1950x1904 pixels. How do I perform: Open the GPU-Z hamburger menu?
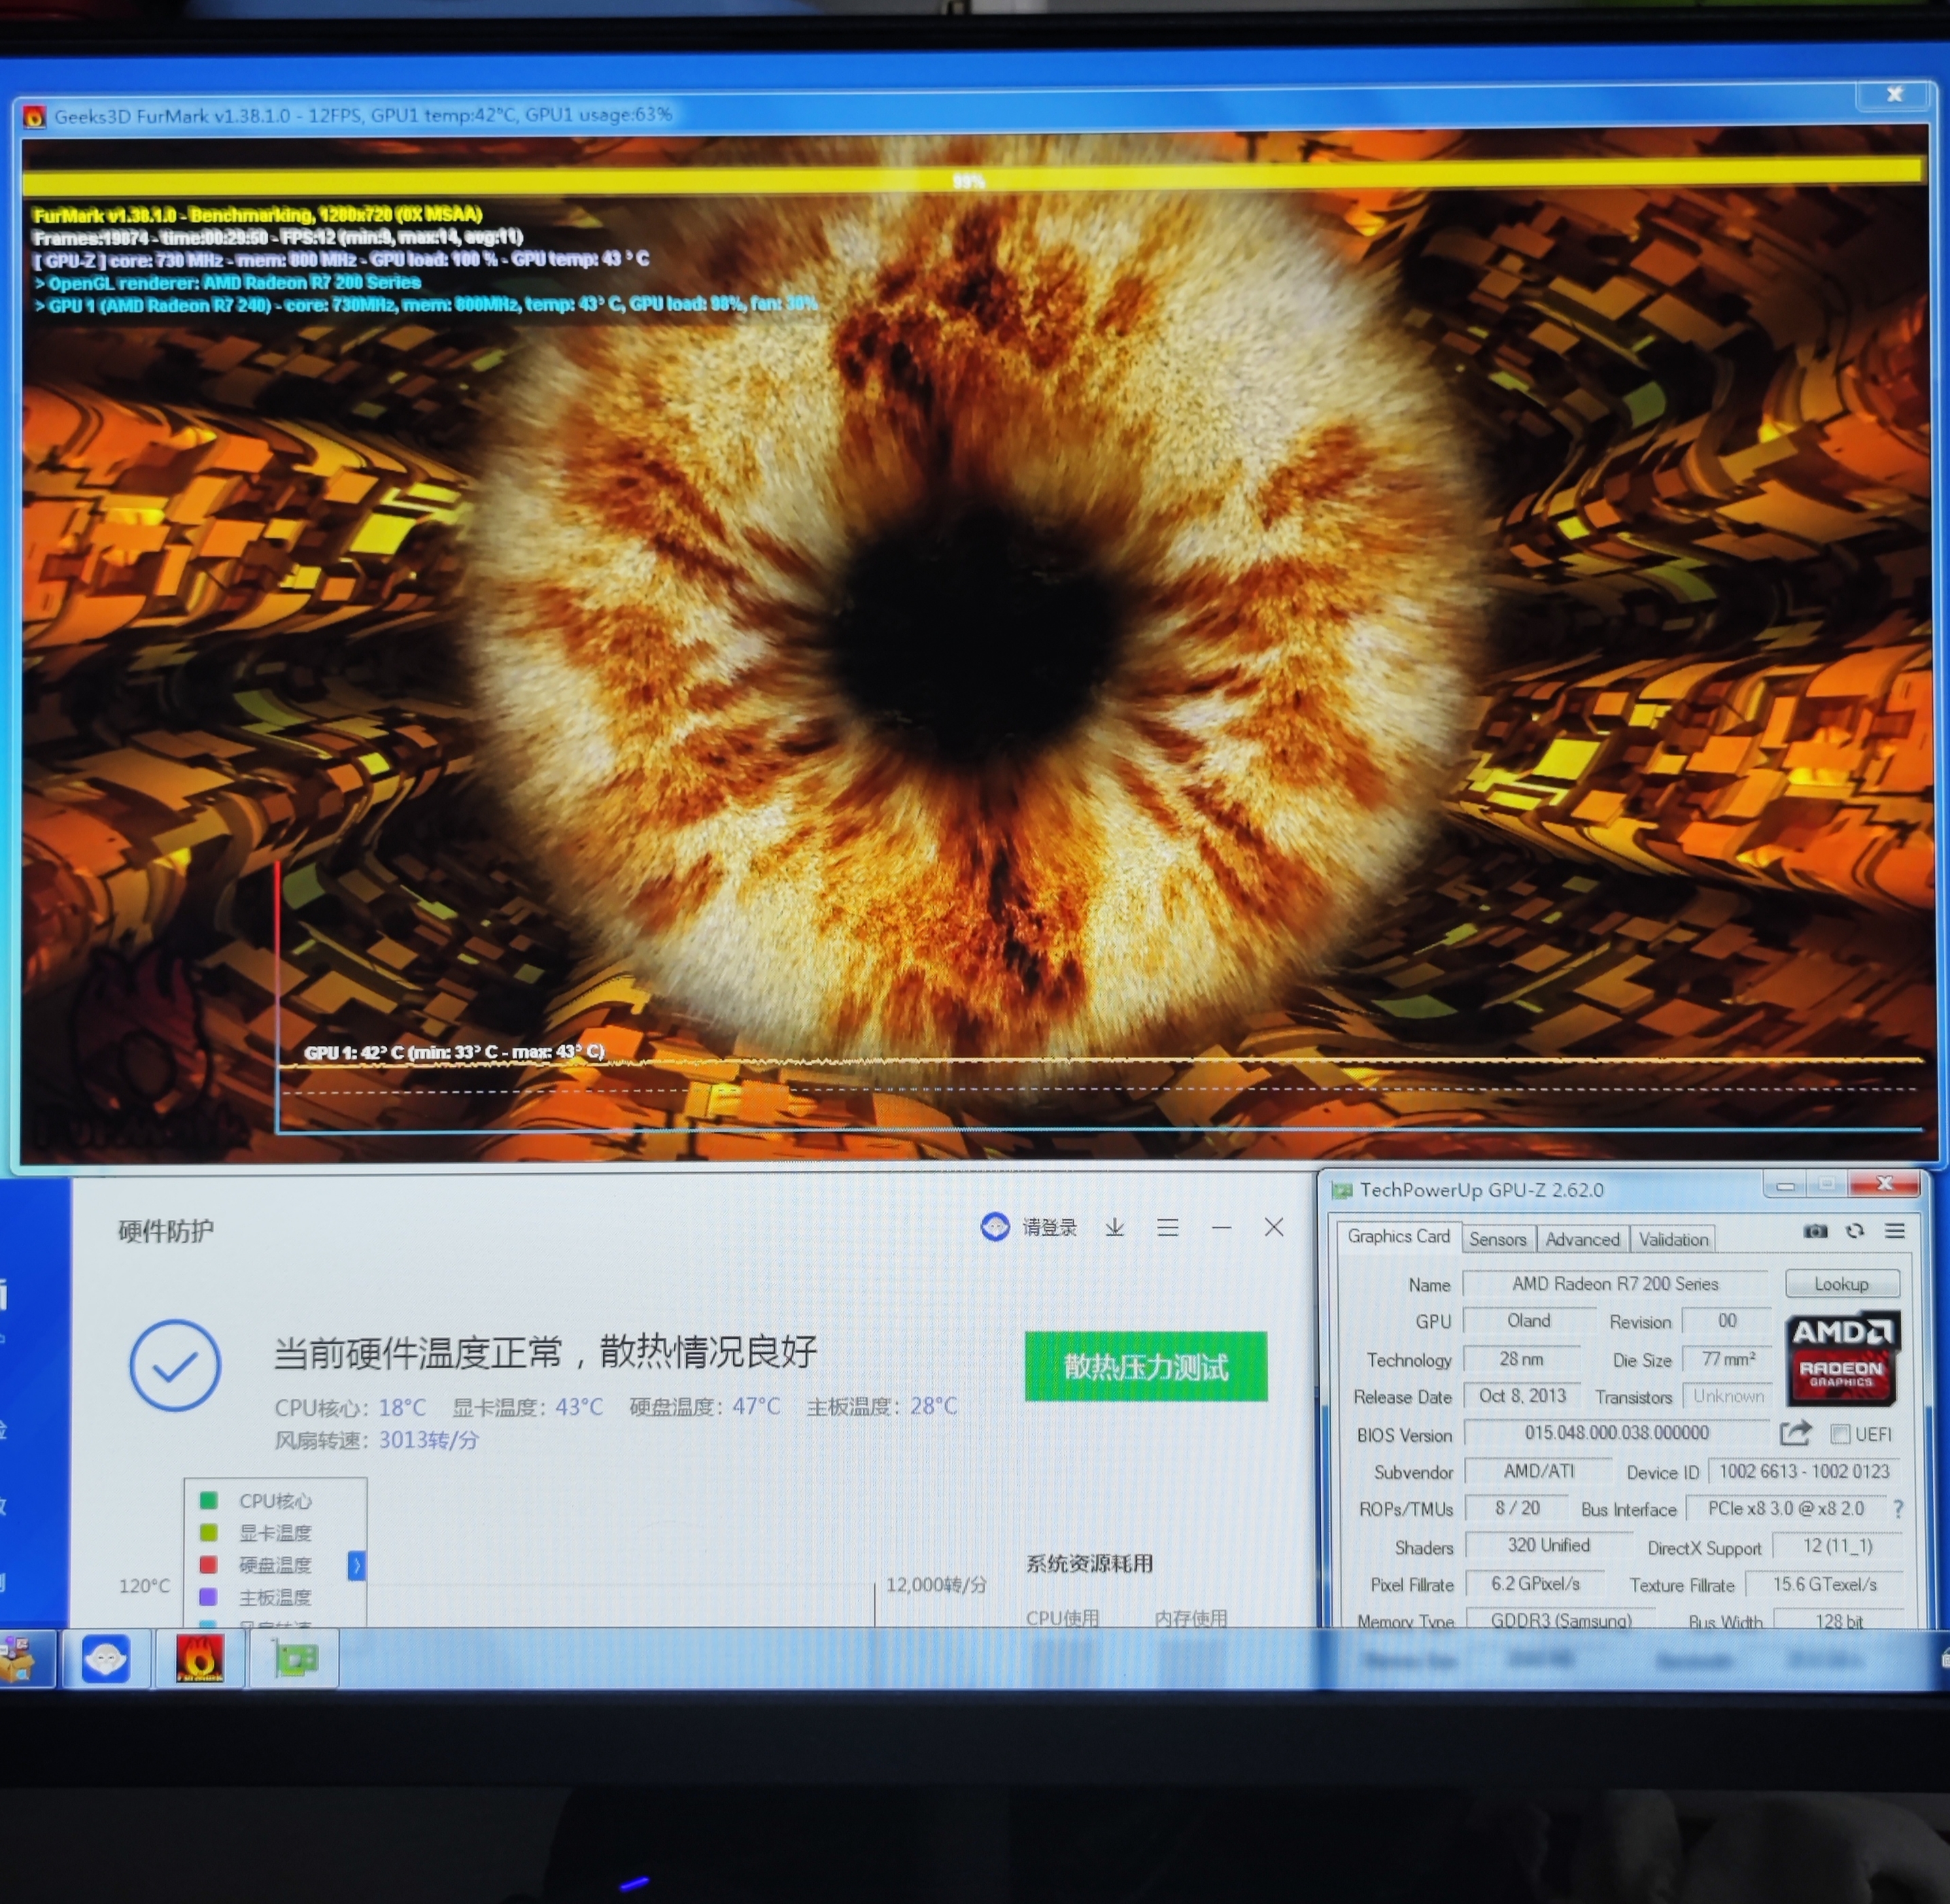[x=1895, y=1231]
